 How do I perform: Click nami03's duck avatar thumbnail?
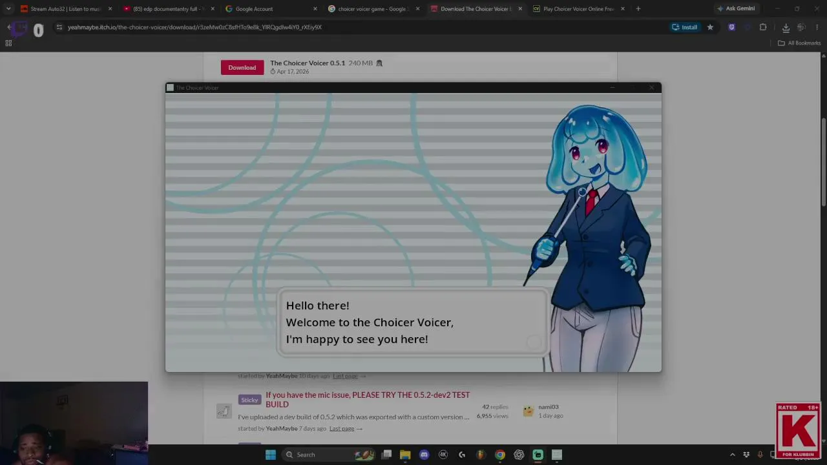tap(529, 411)
